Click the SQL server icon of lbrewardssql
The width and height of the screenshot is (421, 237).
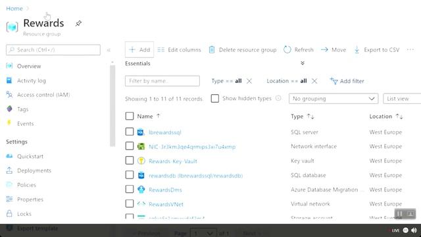(x=141, y=132)
